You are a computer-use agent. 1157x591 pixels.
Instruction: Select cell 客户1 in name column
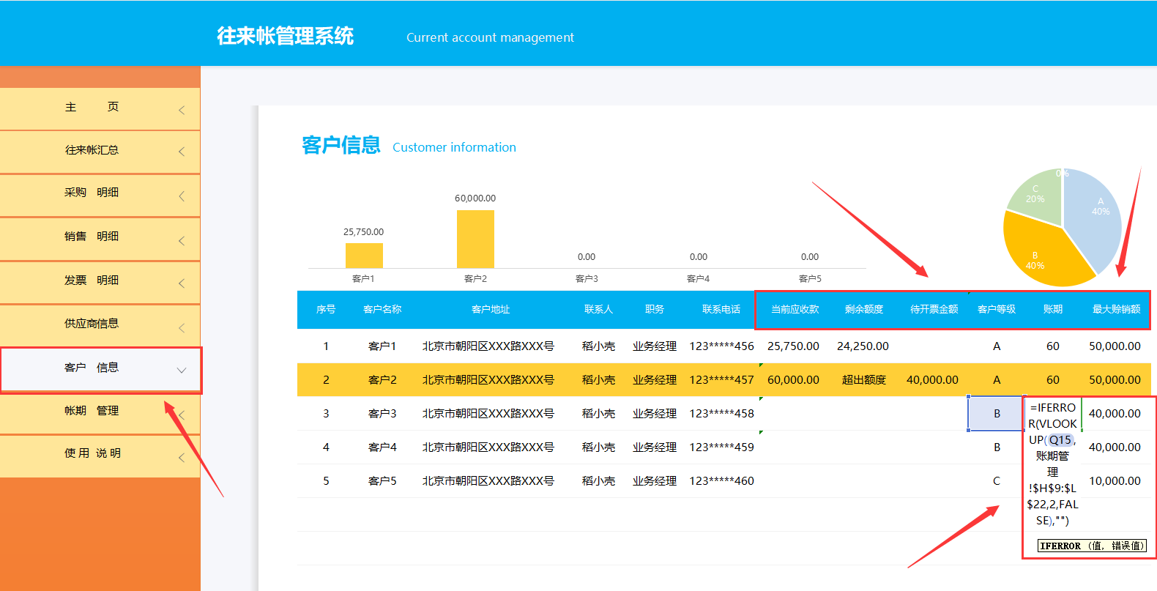click(x=382, y=346)
